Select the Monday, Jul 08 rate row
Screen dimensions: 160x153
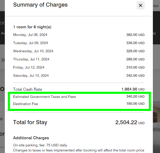coord(79,35)
